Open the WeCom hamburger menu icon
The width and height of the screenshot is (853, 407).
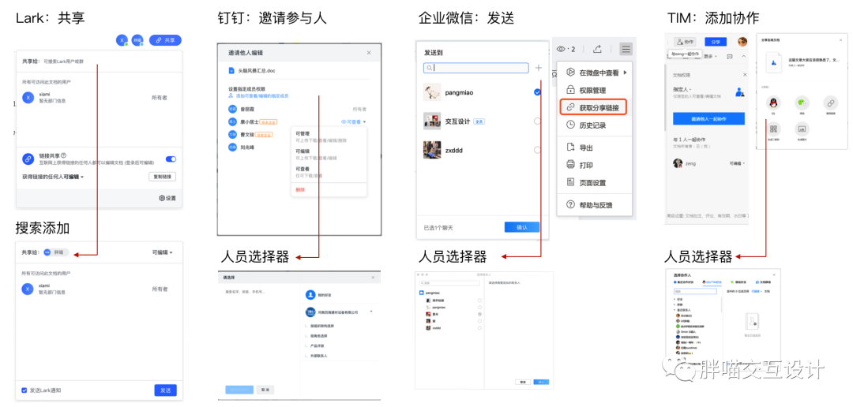click(626, 49)
